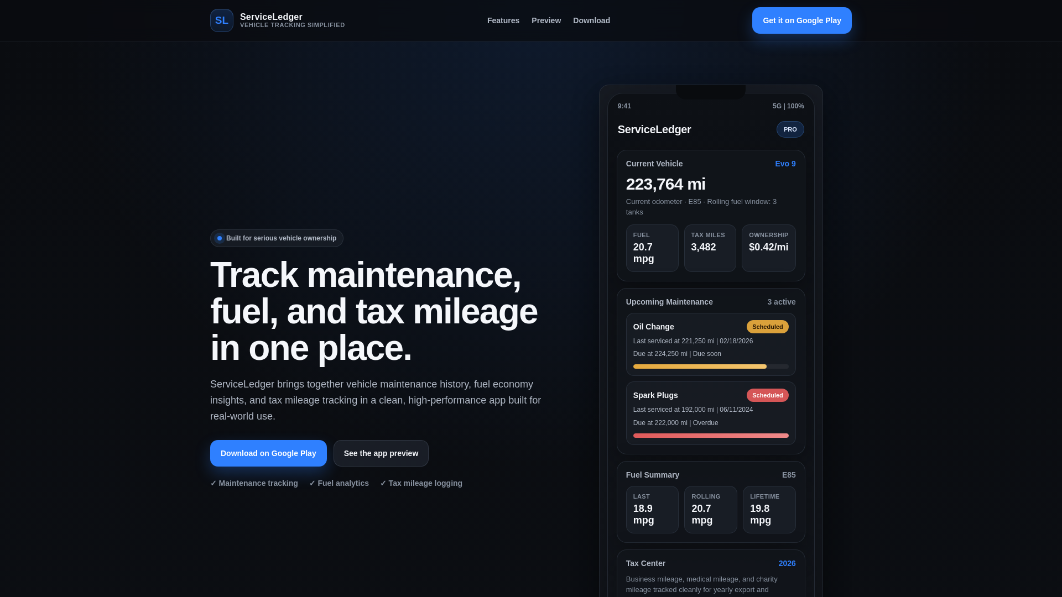Click the 2026 year label in Tax Center
The width and height of the screenshot is (1062, 597).
787,563
